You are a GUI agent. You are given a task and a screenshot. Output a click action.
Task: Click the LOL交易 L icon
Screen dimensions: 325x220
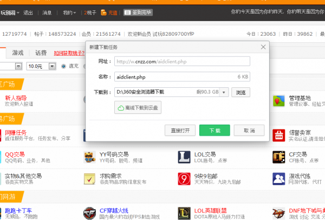(184, 157)
